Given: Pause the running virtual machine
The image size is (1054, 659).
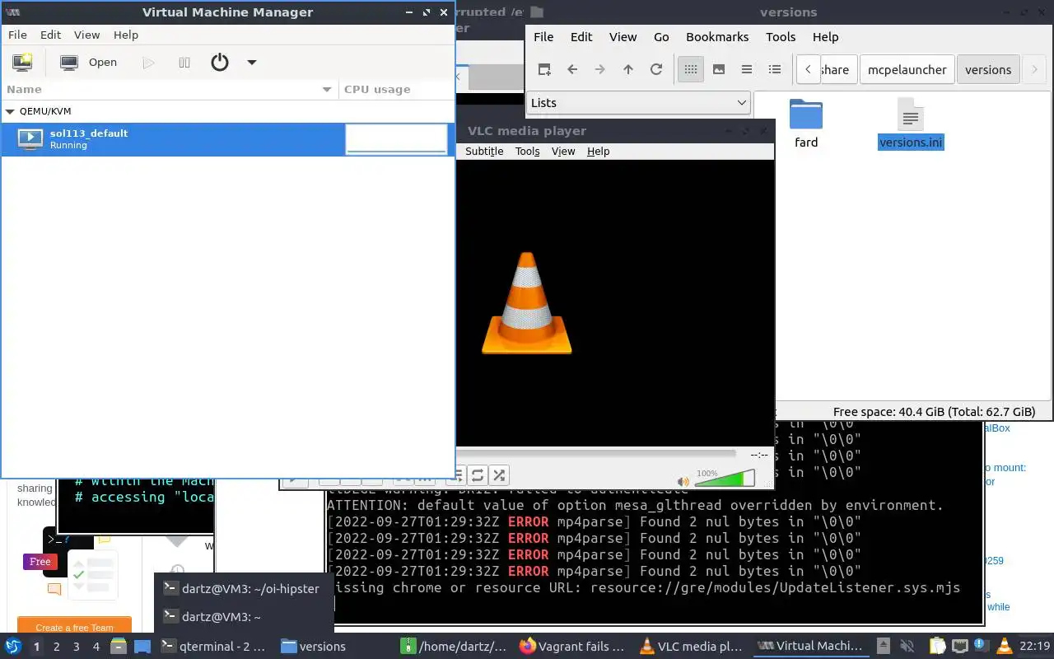Looking at the screenshot, I should tap(184, 63).
